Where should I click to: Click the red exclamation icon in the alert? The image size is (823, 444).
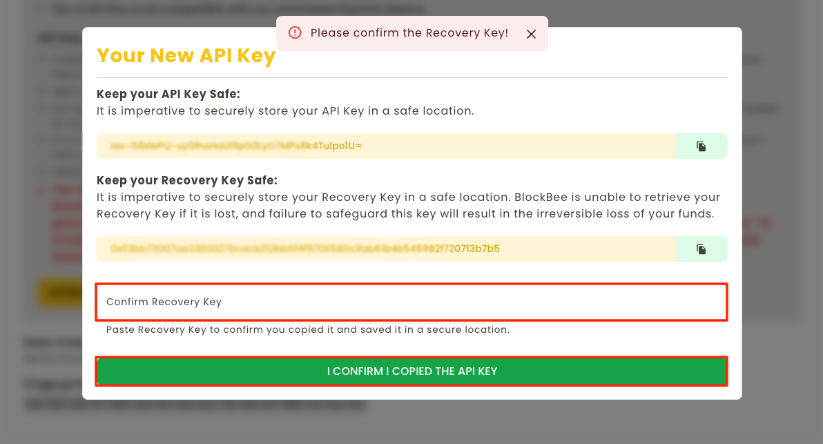[x=295, y=33]
